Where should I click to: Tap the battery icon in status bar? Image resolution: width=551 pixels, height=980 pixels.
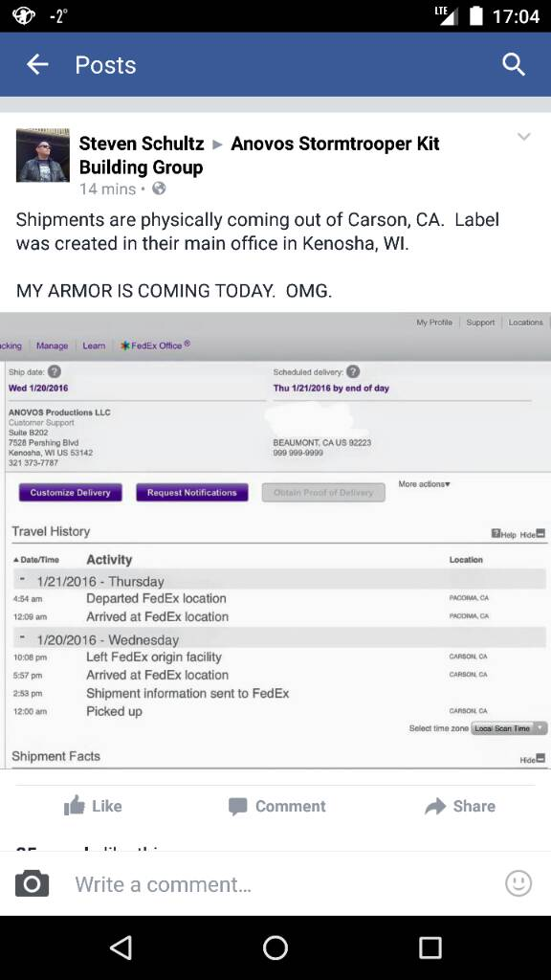click(476, 15)
